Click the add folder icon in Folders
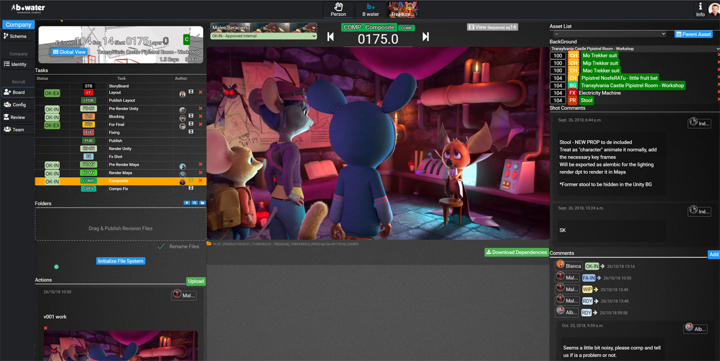The width and height of the screenshot is (720, 361). tap(187, 203)
